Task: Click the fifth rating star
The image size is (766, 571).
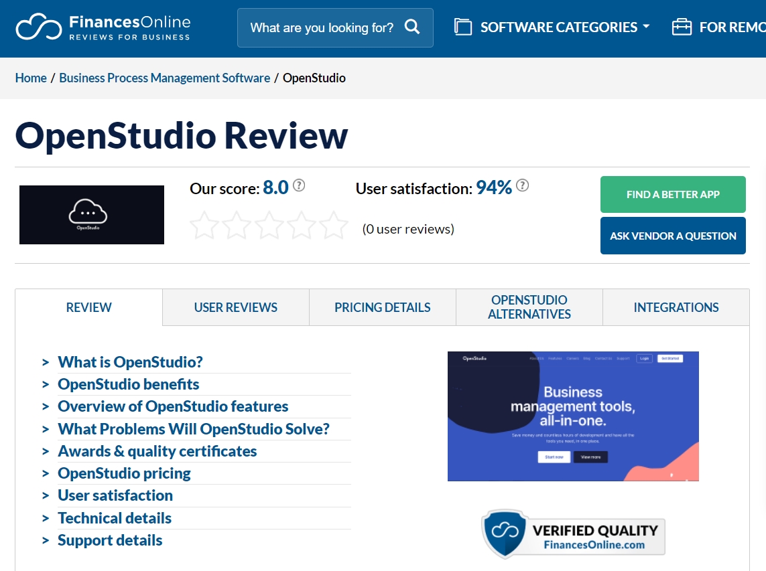Action: 334,226
